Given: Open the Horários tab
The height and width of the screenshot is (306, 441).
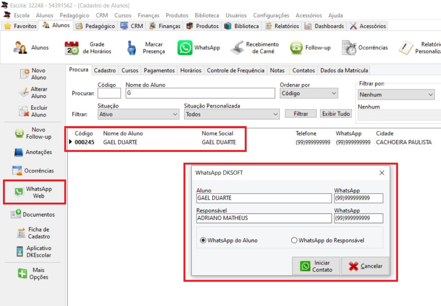Looking at the screenshot, I should 191,71.
